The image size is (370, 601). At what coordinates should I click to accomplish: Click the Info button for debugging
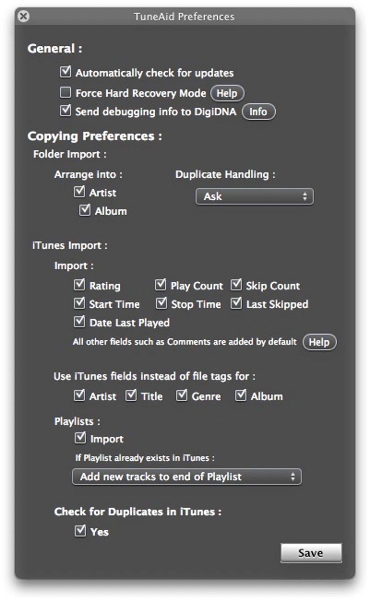click(x=258, y=112)
